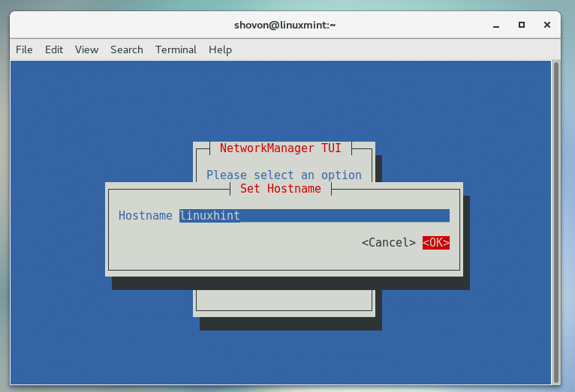
Task: Click the Set Hostname dialog title
Action: [x=280, y=189]
